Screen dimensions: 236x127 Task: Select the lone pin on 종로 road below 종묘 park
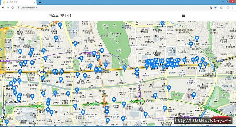tap(125, 68)
